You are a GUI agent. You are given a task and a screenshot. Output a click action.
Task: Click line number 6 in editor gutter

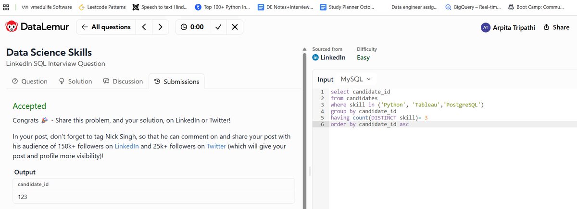pyautogui.click(x=323, y=124)
